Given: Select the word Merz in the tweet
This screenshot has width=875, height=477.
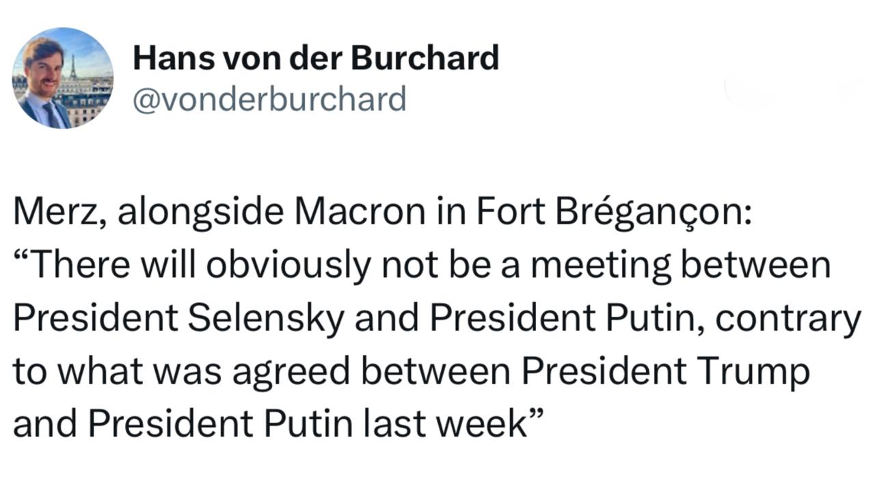Looking at the screenshot, I should (x=56, y=215).
